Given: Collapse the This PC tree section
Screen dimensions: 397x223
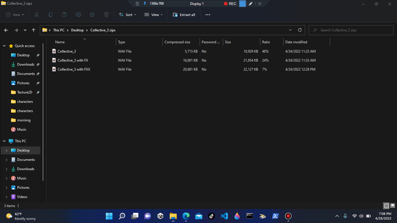Looking at the screenshot, I should tap(4, 141).
